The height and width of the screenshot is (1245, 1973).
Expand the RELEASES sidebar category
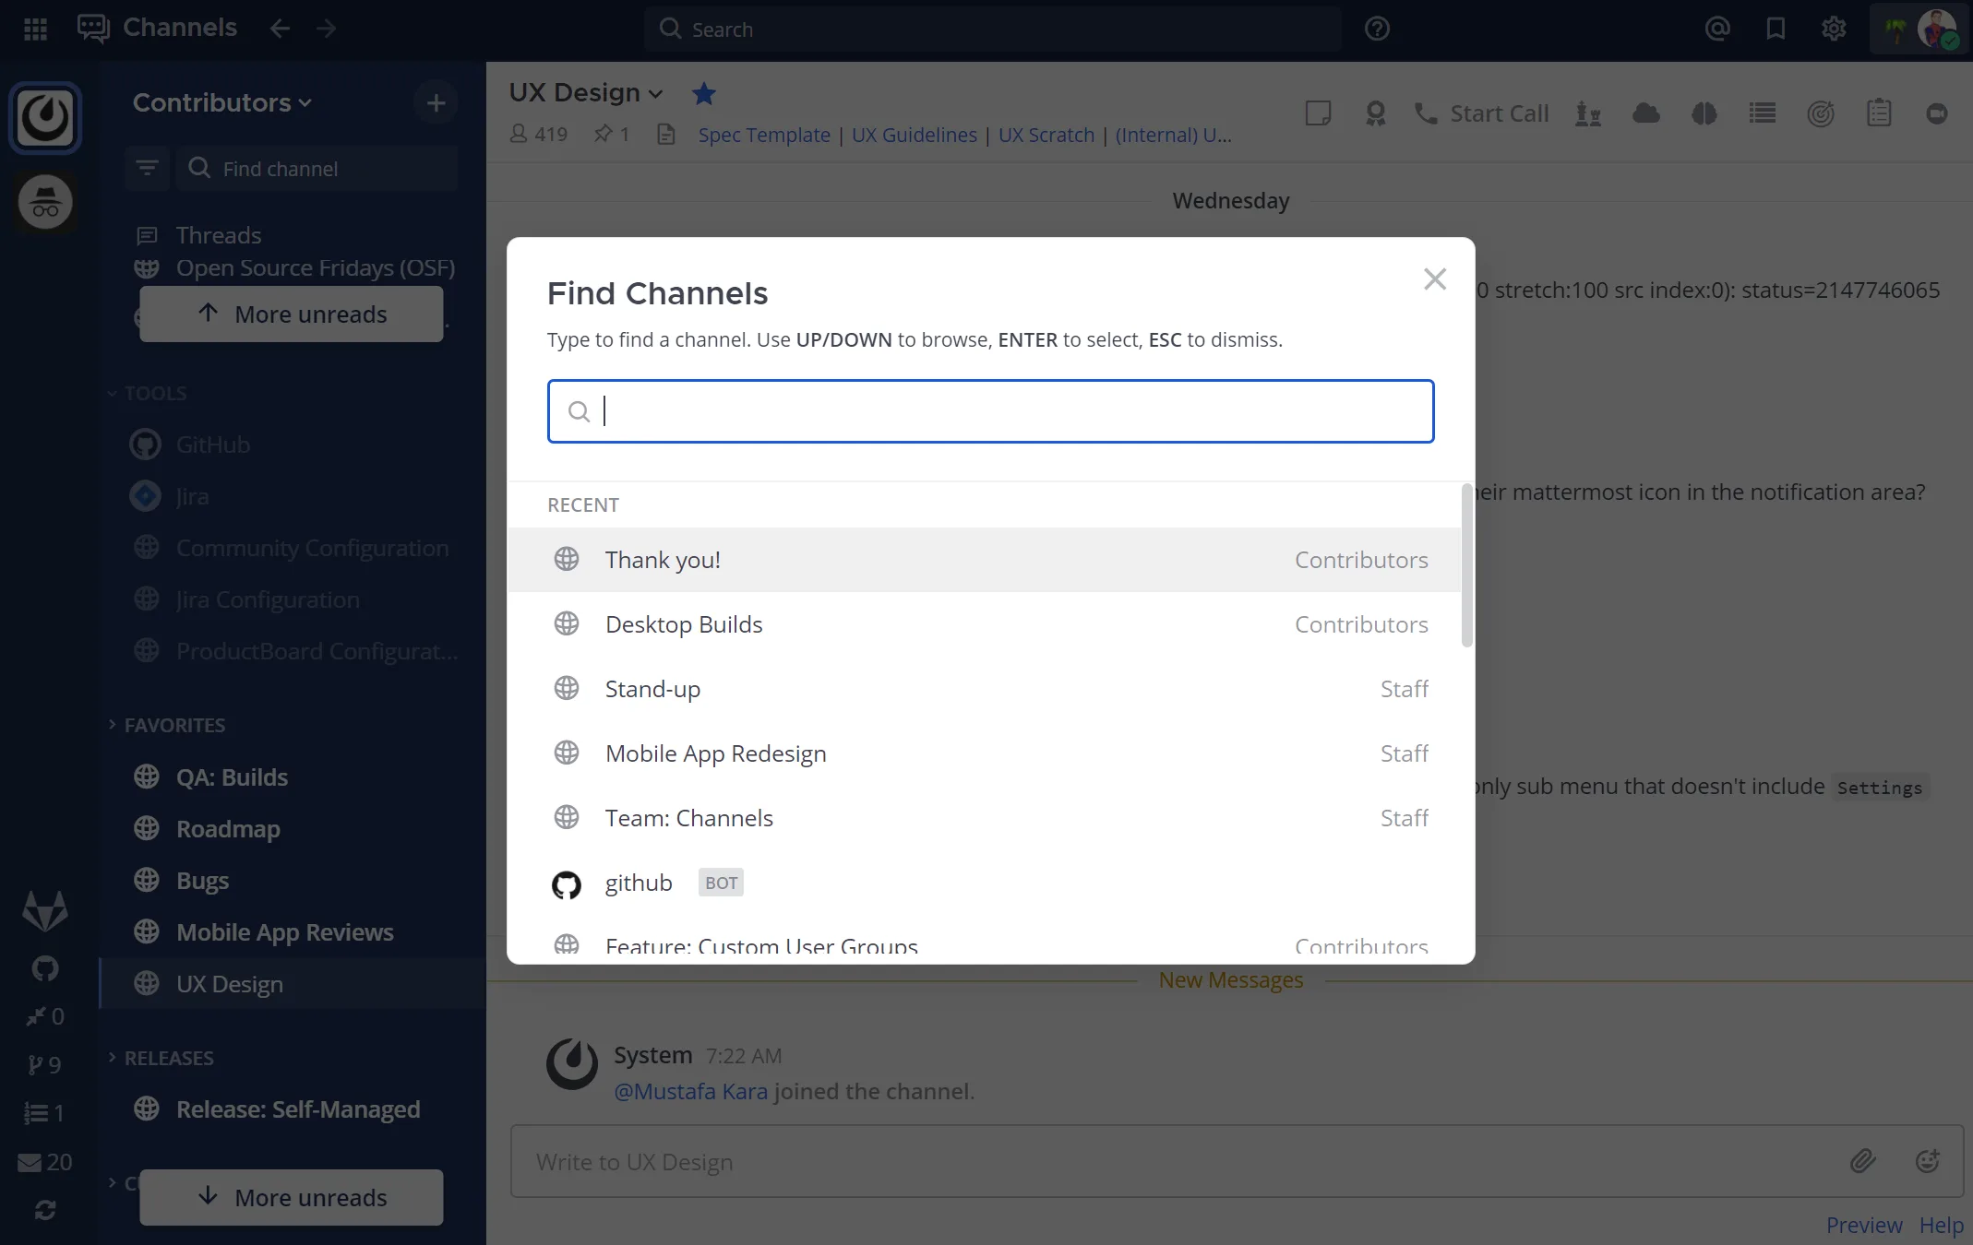(x=161, y=1058)
